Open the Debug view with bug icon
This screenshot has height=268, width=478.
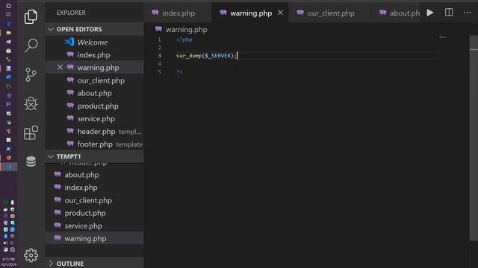coord(31,104)
